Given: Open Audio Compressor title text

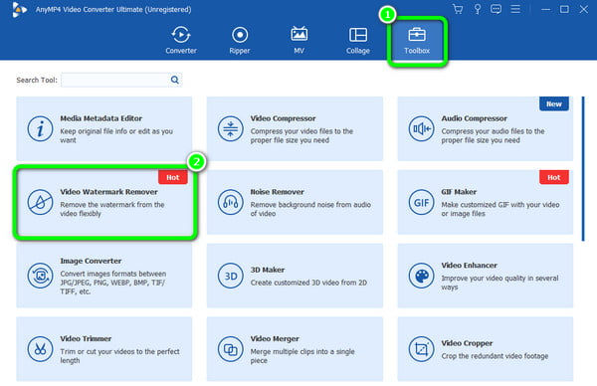Looking at the screenshot, I should coord(474,118).
